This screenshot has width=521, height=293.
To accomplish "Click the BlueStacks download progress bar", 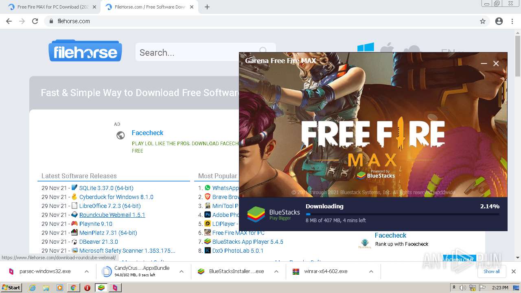I will tap(403, 214).
